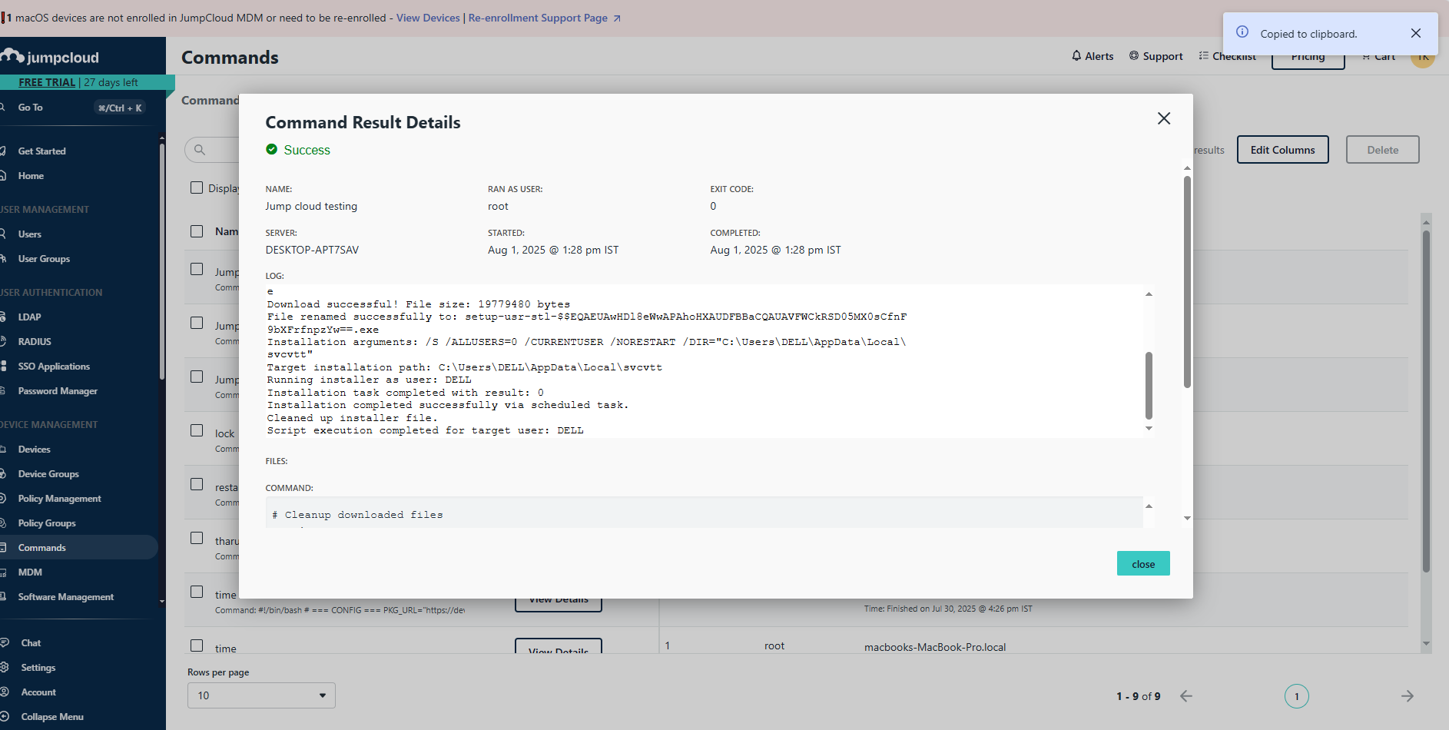
Task: Select page 1 in pagination
Action: (1297, 696)
